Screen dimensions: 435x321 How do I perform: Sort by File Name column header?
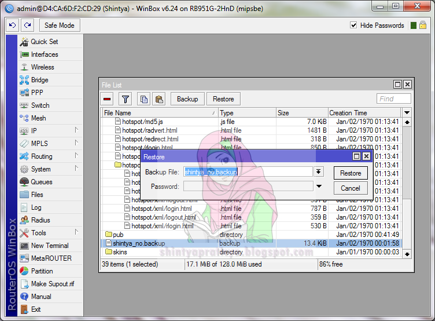[160, 113]
